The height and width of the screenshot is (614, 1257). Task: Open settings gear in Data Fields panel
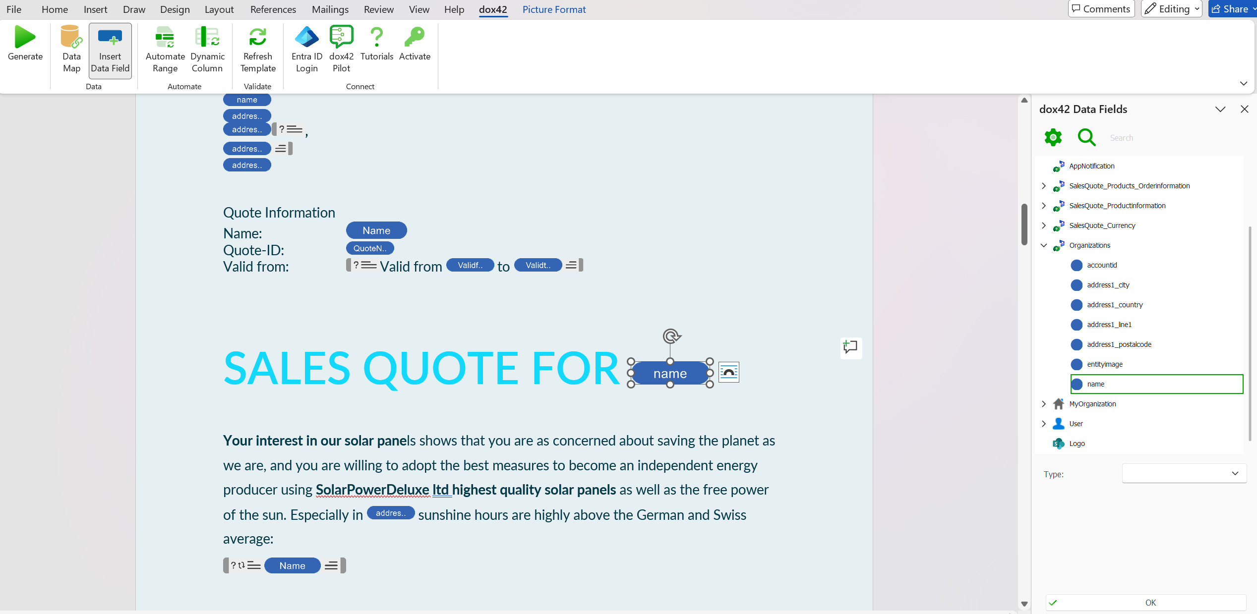pyautogui.click(x=1053, y=137)
